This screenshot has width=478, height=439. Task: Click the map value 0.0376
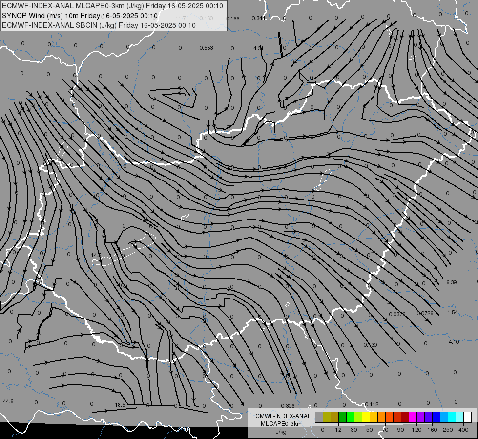coord(397,314)
